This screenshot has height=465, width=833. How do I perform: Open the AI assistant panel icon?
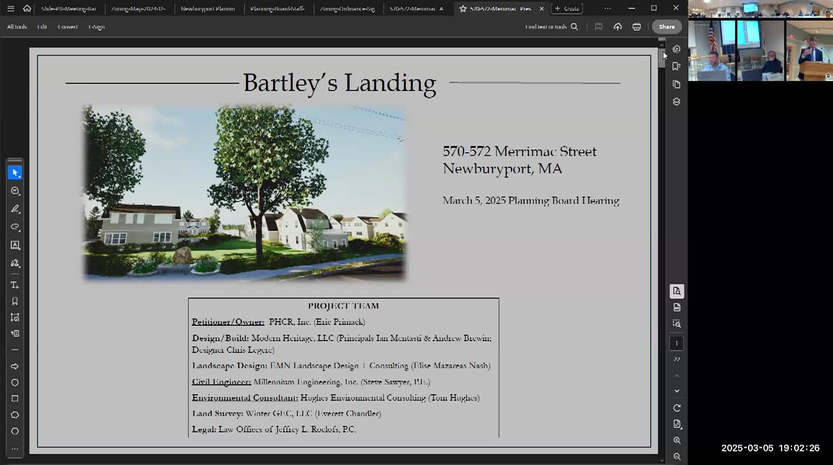pos(677,49)
